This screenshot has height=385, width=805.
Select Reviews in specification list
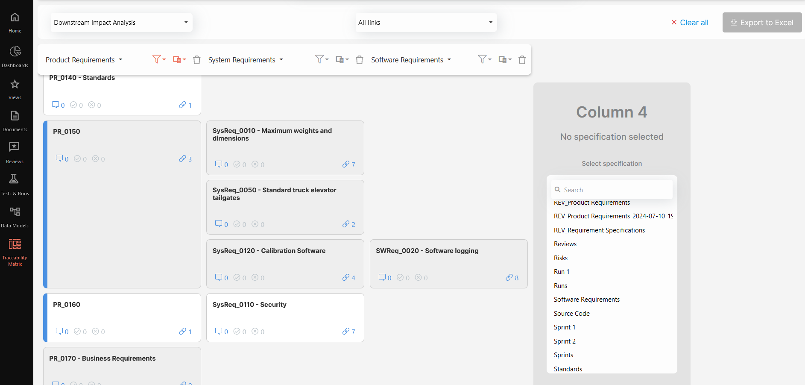point(565,244)
